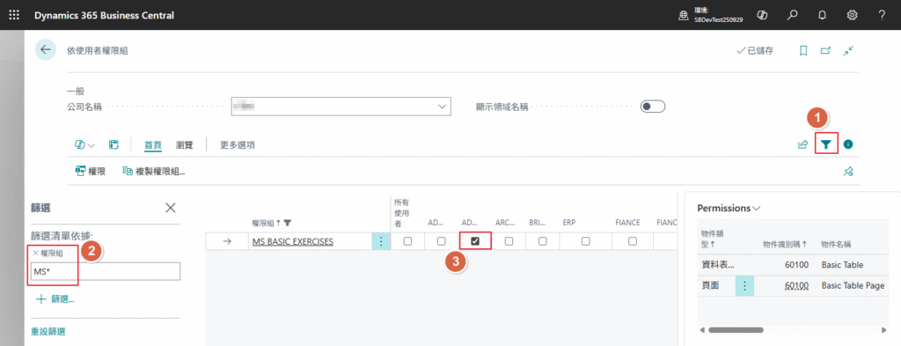Click Dynamics 365 Business Central title
This screenshot has width=901, height=346.
[104, 16]
